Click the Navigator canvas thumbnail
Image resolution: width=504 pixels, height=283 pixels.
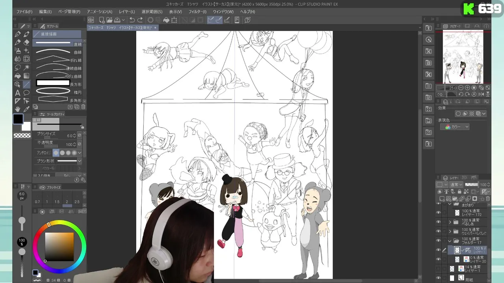pos(463,57)
